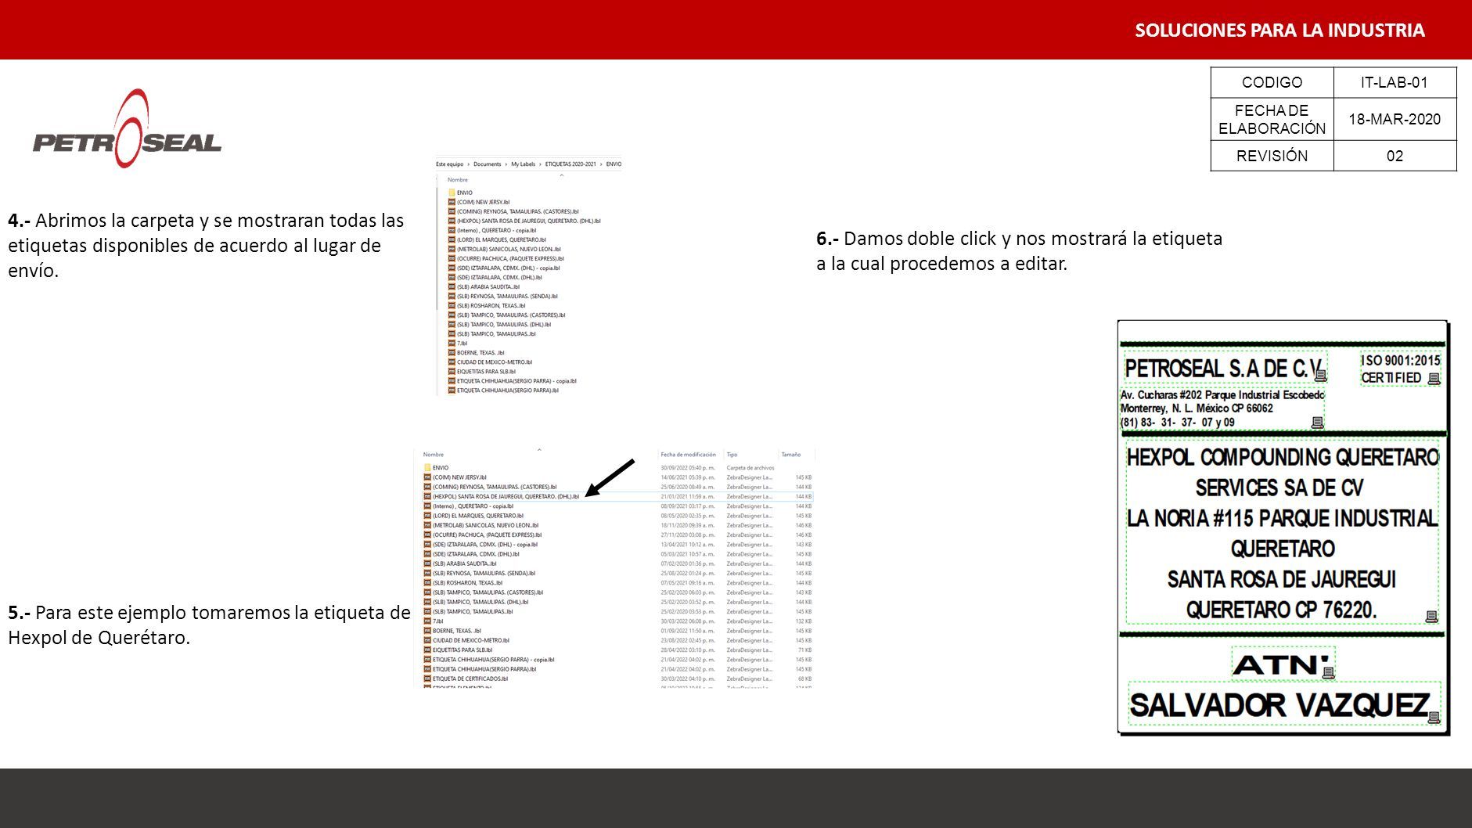The height and width of the screenshot is (828, 1472).
Task: Click the 'HEXPOL COMPOUNDING QUERETARO' address block
Action: point(1283,533)
